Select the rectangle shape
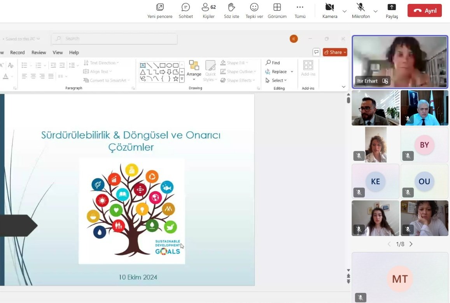This screenshot has width=450, height=303. point(163,65)
